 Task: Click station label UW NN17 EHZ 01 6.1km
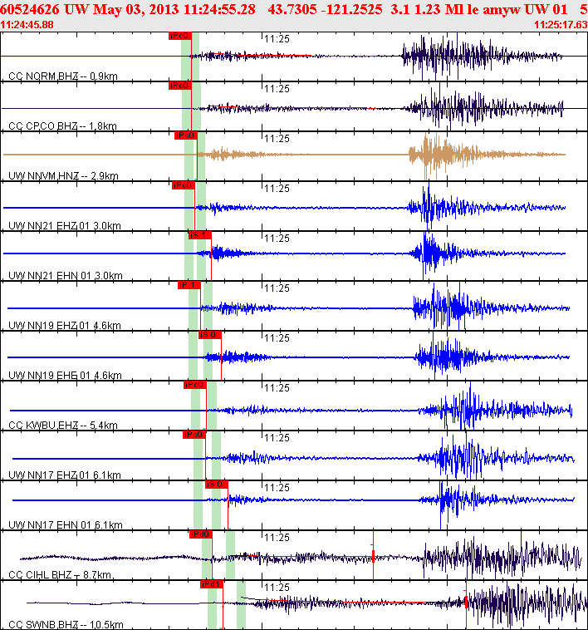tap(65, 475)
